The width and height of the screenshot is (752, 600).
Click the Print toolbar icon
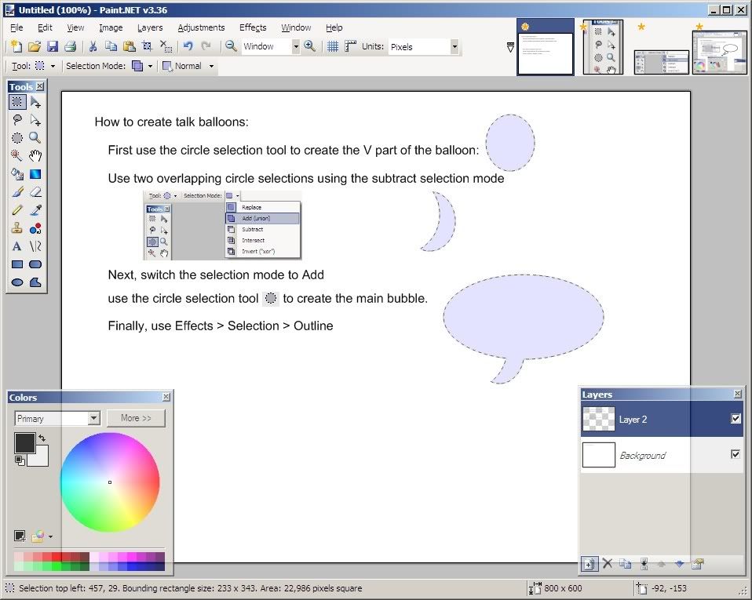71,46
